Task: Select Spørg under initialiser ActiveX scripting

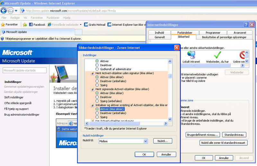Action: [97, 117]
